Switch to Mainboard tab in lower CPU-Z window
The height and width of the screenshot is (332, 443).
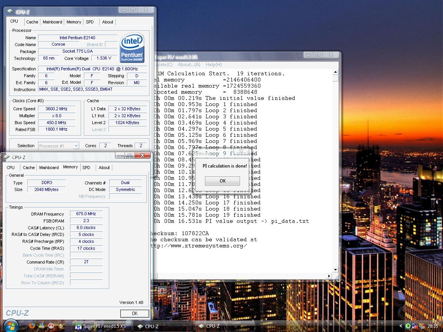pyautogui.click(x=49, y=168)
